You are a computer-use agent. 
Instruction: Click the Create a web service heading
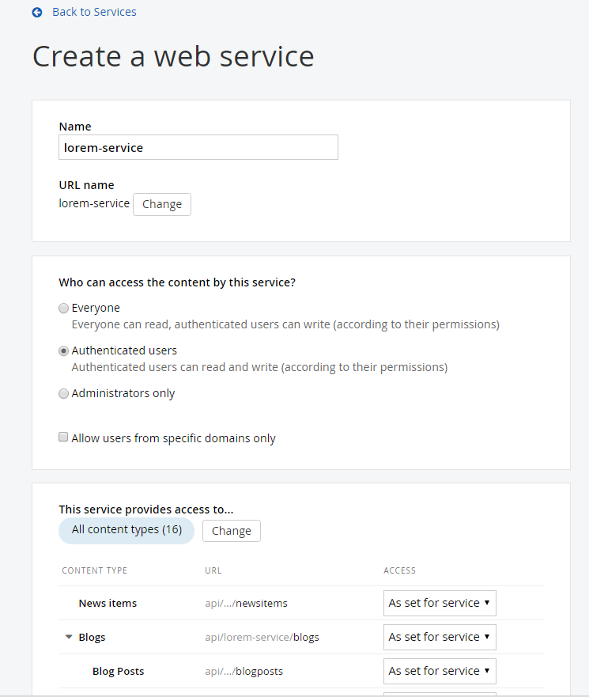click(x=172, y=56)
